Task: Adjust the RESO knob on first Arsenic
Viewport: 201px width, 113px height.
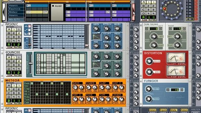Action: click(117, 38)
